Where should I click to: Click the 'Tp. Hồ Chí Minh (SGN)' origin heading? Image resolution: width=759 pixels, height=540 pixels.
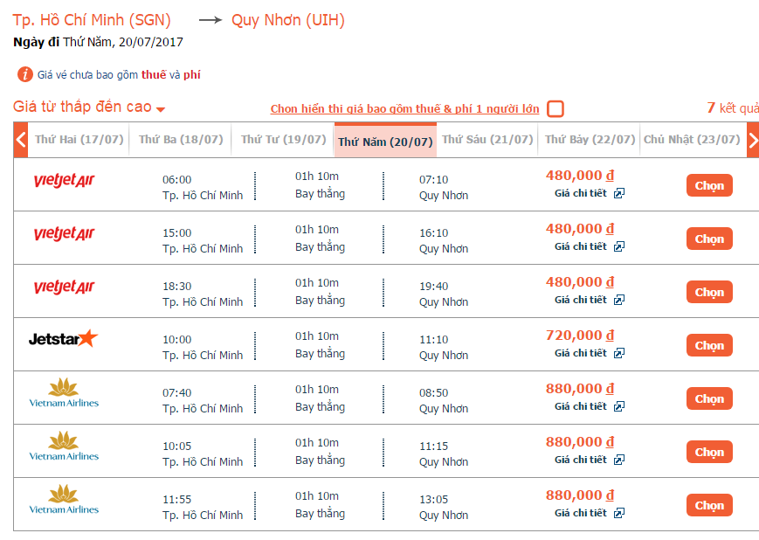pos(92,20)
